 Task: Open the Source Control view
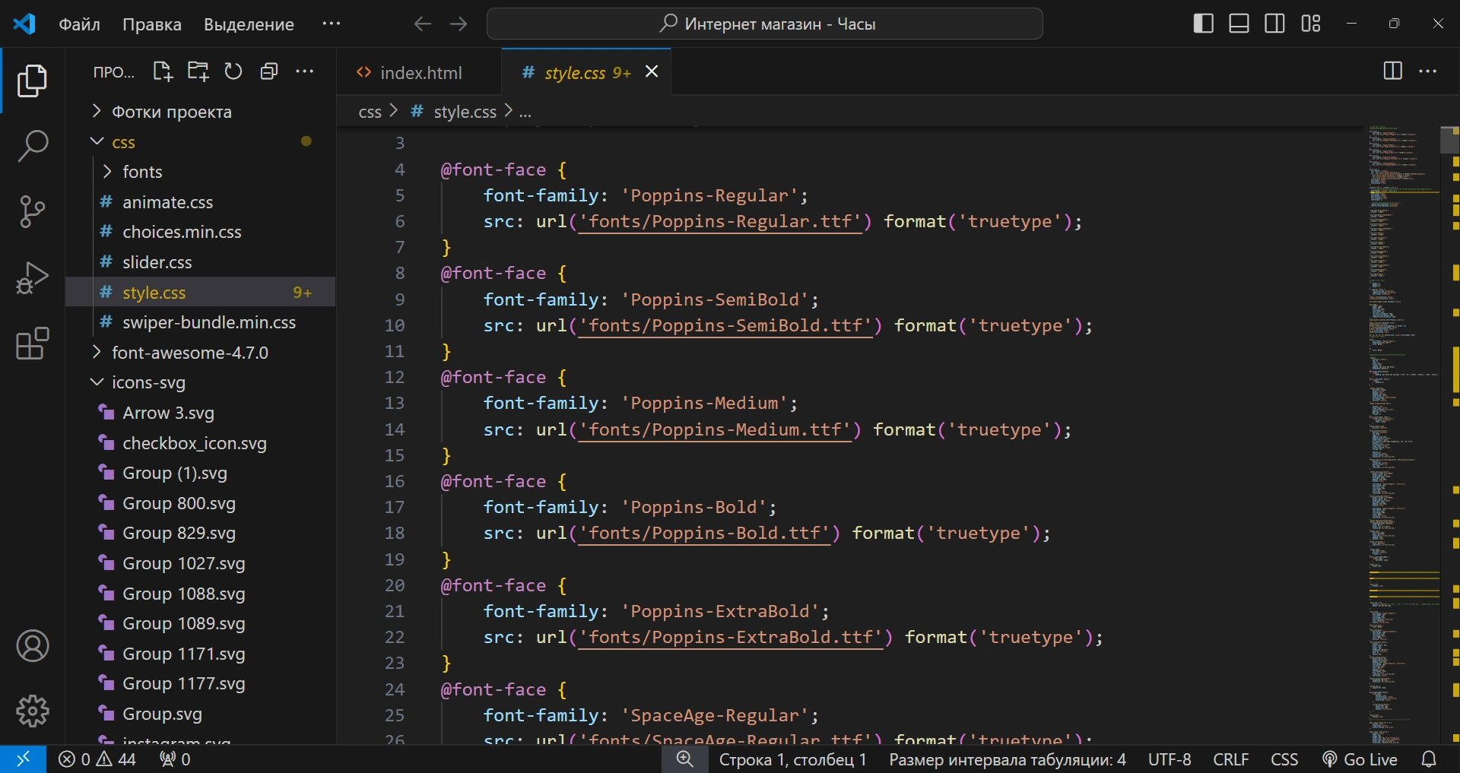[x=33, y=211]
